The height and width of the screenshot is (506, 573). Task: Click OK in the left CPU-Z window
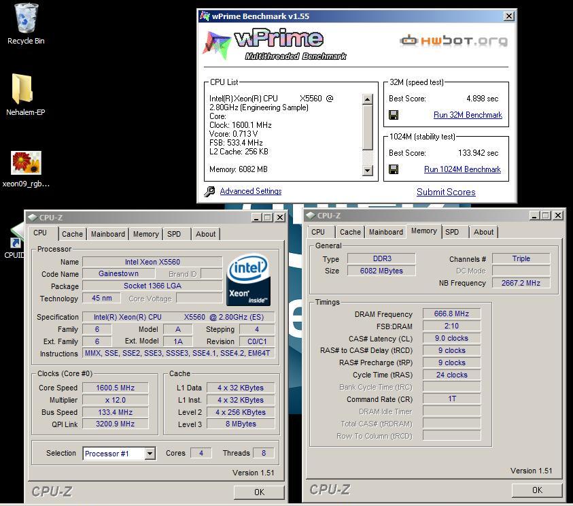[259, 492]
